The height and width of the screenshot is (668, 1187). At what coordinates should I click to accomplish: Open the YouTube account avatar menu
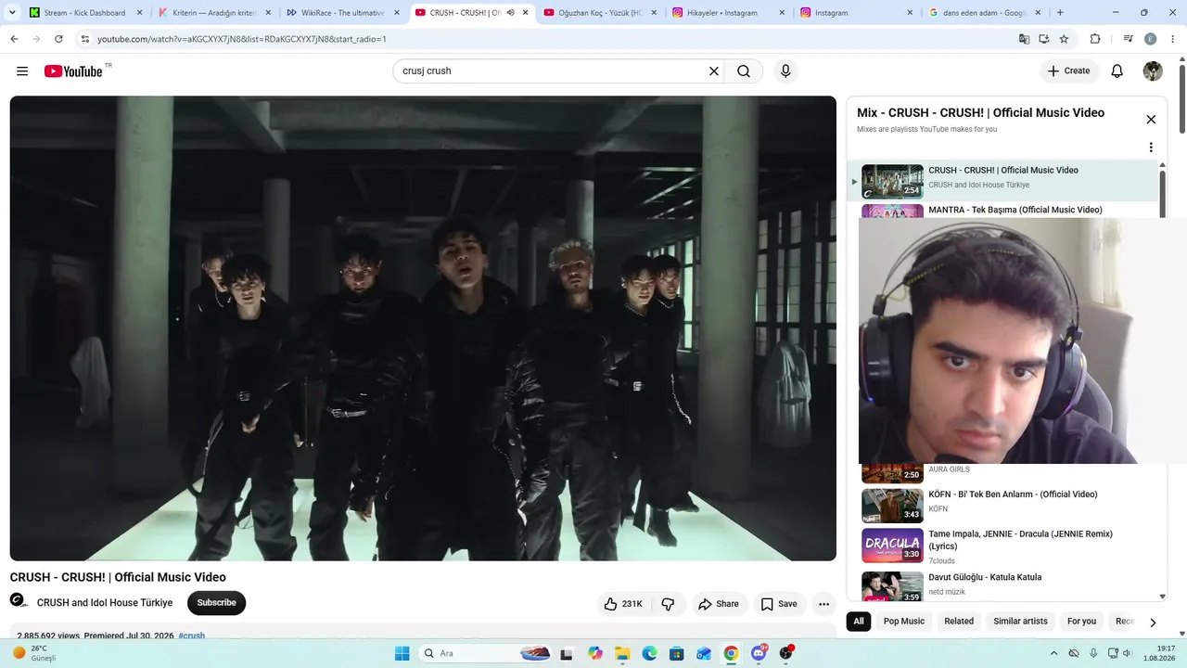(1153, 71)
